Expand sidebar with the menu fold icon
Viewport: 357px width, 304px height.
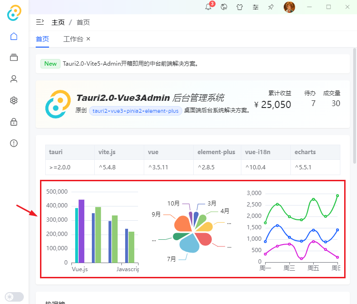click(40, 22)
